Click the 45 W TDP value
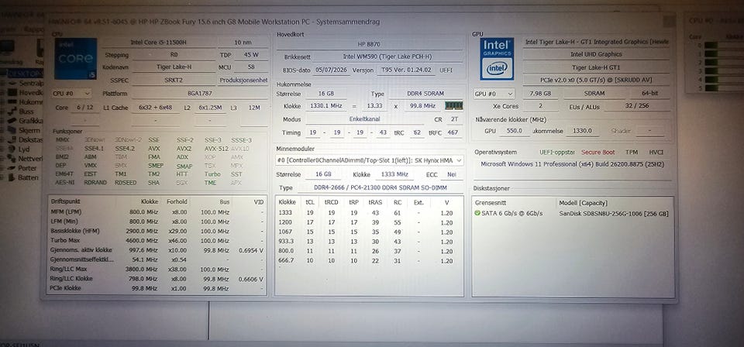This screenshot has height=347, width=744. (250, 55)
